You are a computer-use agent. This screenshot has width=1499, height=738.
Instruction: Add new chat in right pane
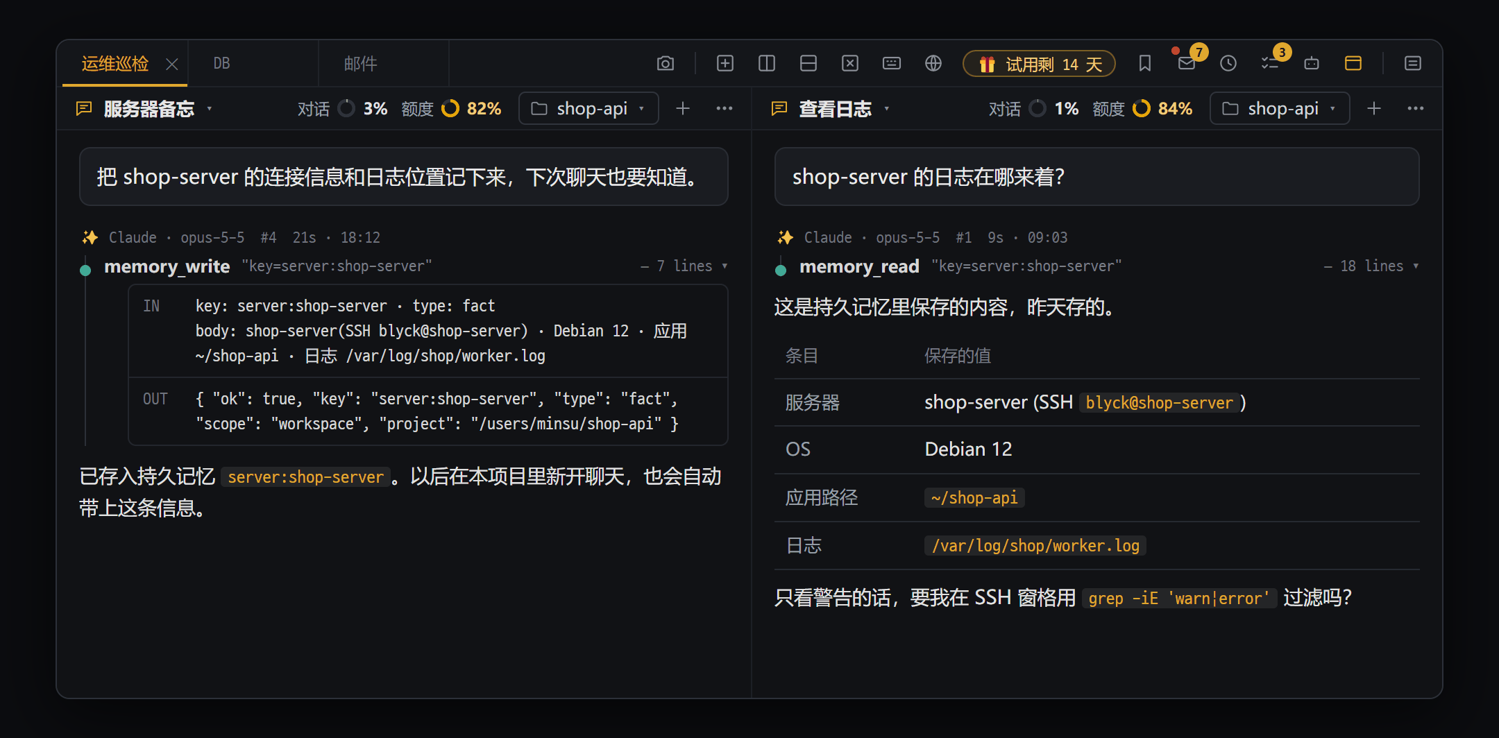(1374, 109)
